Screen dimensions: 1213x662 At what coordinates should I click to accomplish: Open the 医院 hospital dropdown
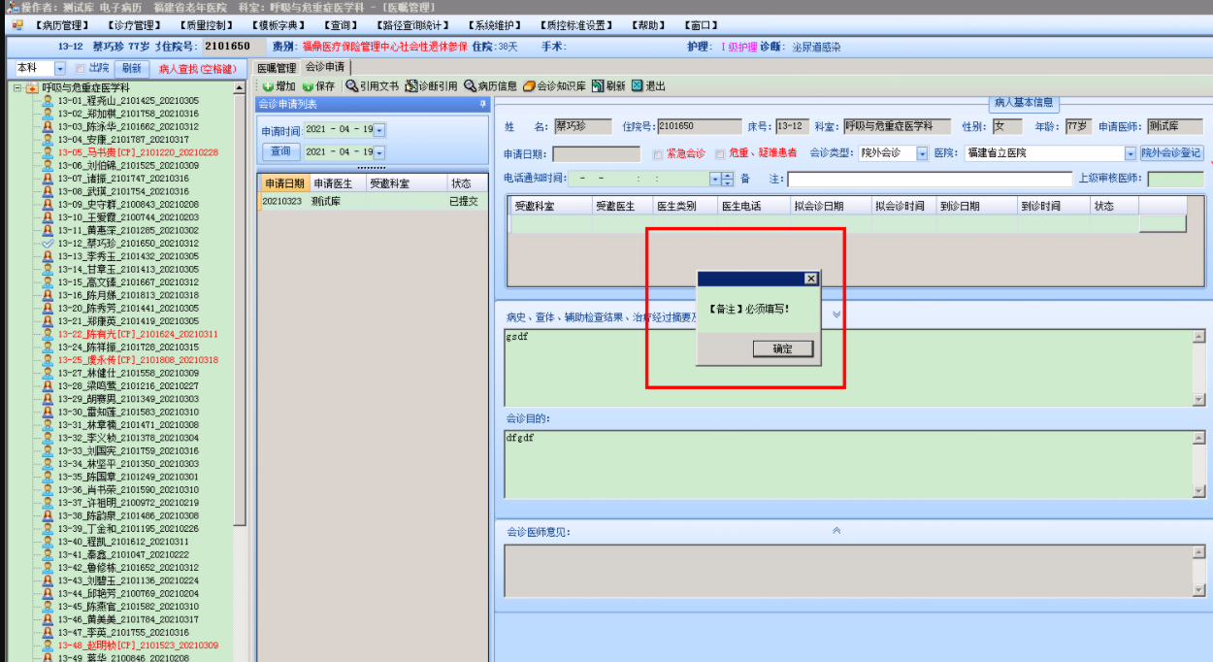point(1130,153)
